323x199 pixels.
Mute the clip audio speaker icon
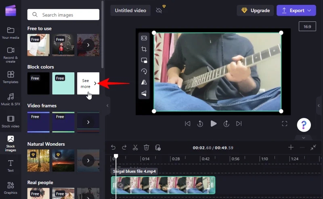pyautogui.click(x=121, y=185)
